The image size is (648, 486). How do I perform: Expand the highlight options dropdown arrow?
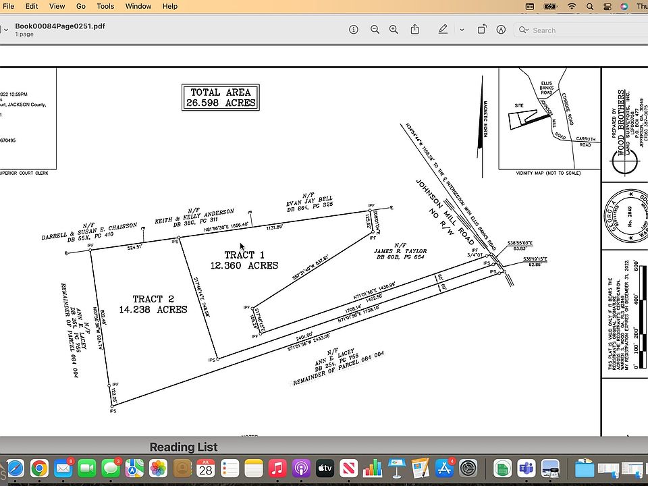[x=462, y=30]
